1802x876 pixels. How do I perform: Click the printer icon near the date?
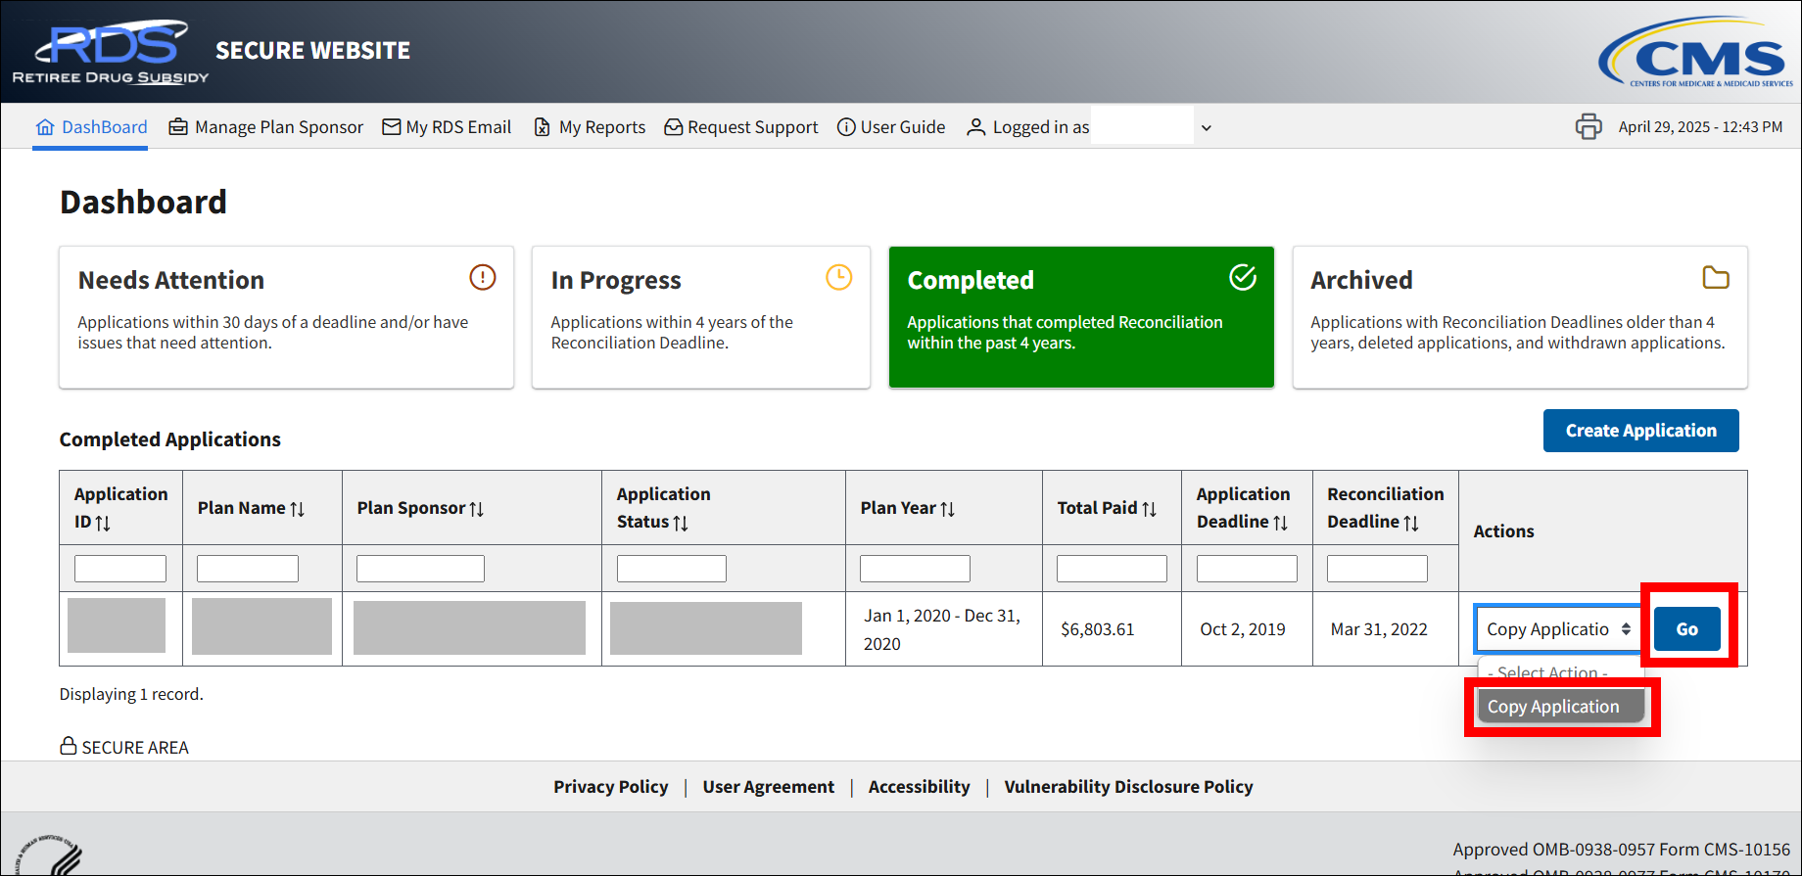click(1588, 127)
